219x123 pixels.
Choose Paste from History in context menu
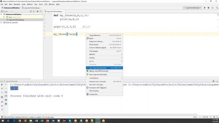point(104,41)
